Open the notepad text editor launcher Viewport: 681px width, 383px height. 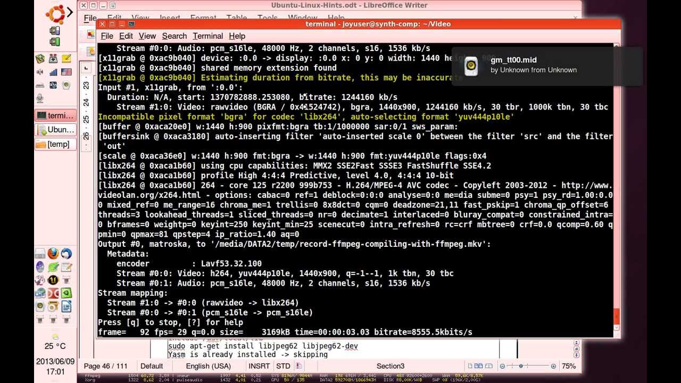pos(67,267)
